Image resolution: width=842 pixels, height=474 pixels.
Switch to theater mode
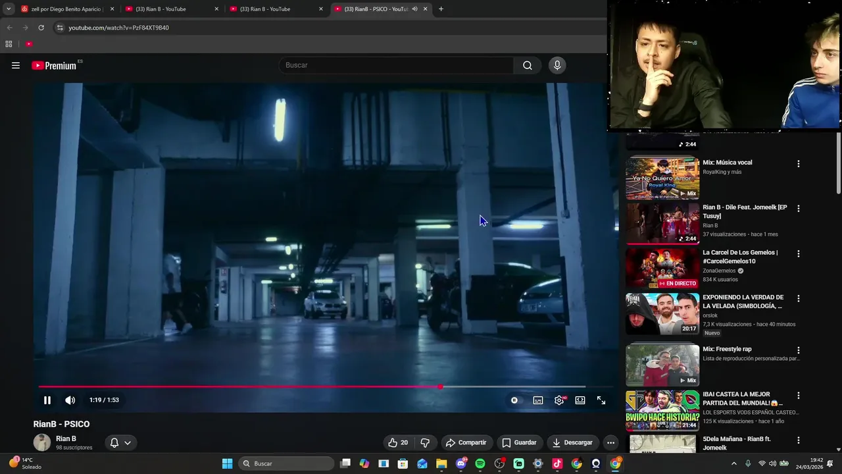click(x=580, y=400)
